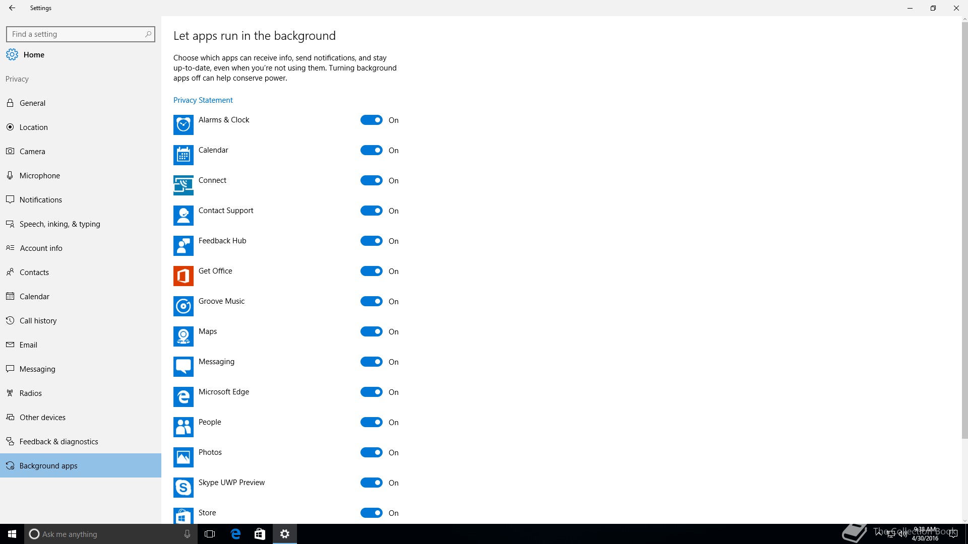Select Messaging in the sidebar

[x=81, y=369]
